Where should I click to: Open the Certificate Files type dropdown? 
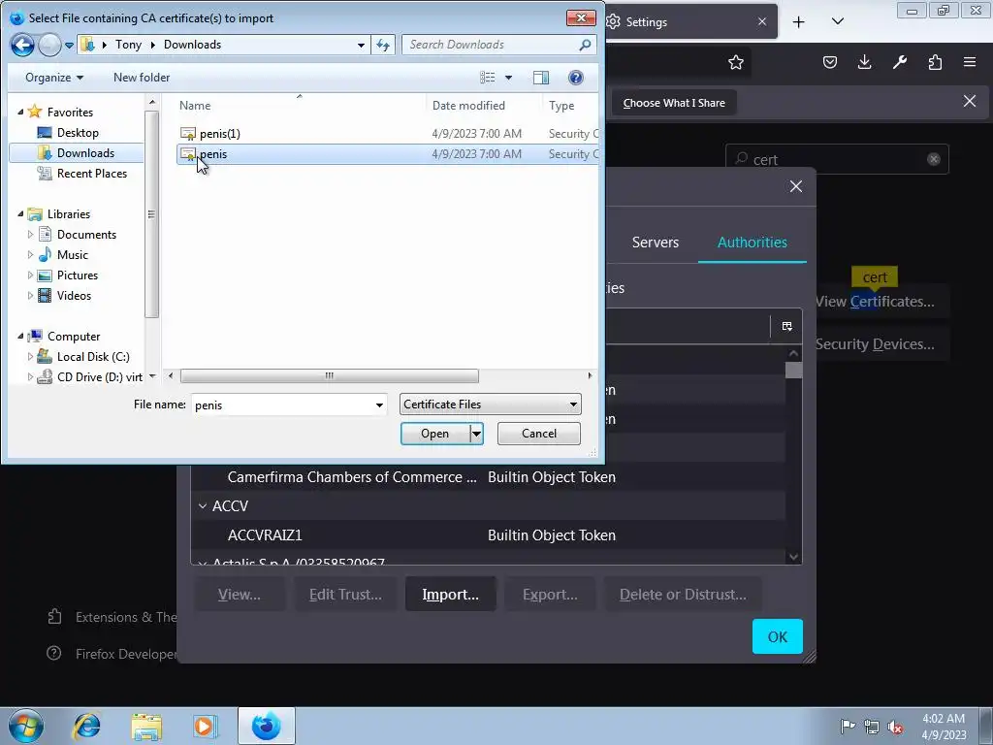click(490, 405)
